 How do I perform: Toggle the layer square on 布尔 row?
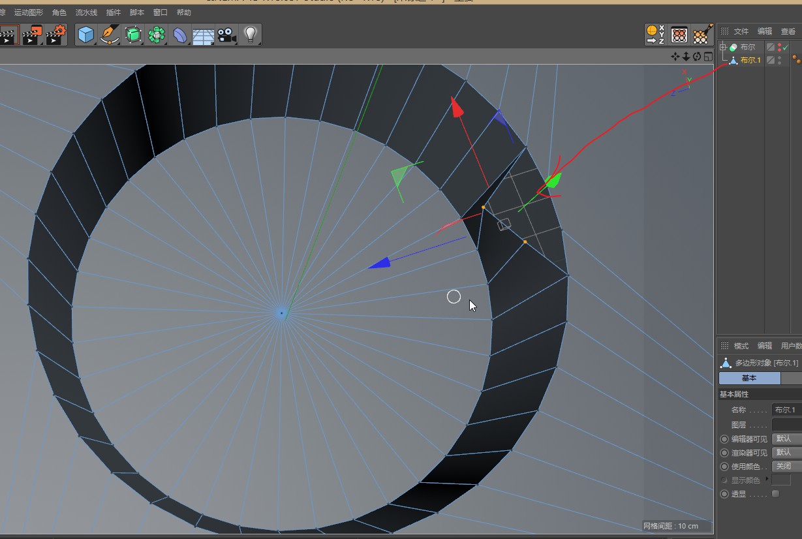click(771, 47)
